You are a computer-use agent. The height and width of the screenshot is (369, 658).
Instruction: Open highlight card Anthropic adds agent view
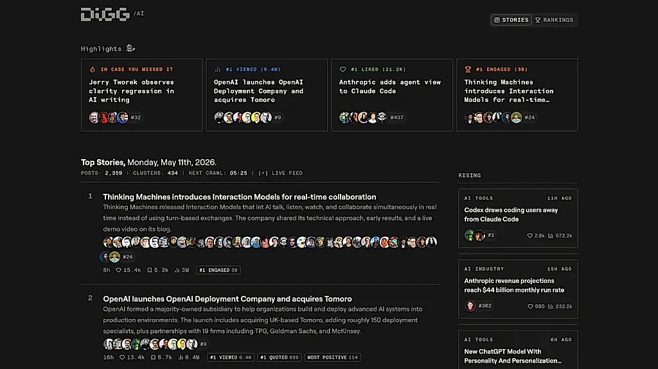[392, 95]
